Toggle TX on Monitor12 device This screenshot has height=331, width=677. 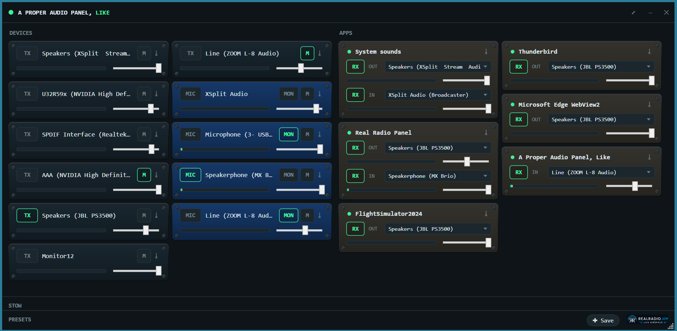pos(27,256)
